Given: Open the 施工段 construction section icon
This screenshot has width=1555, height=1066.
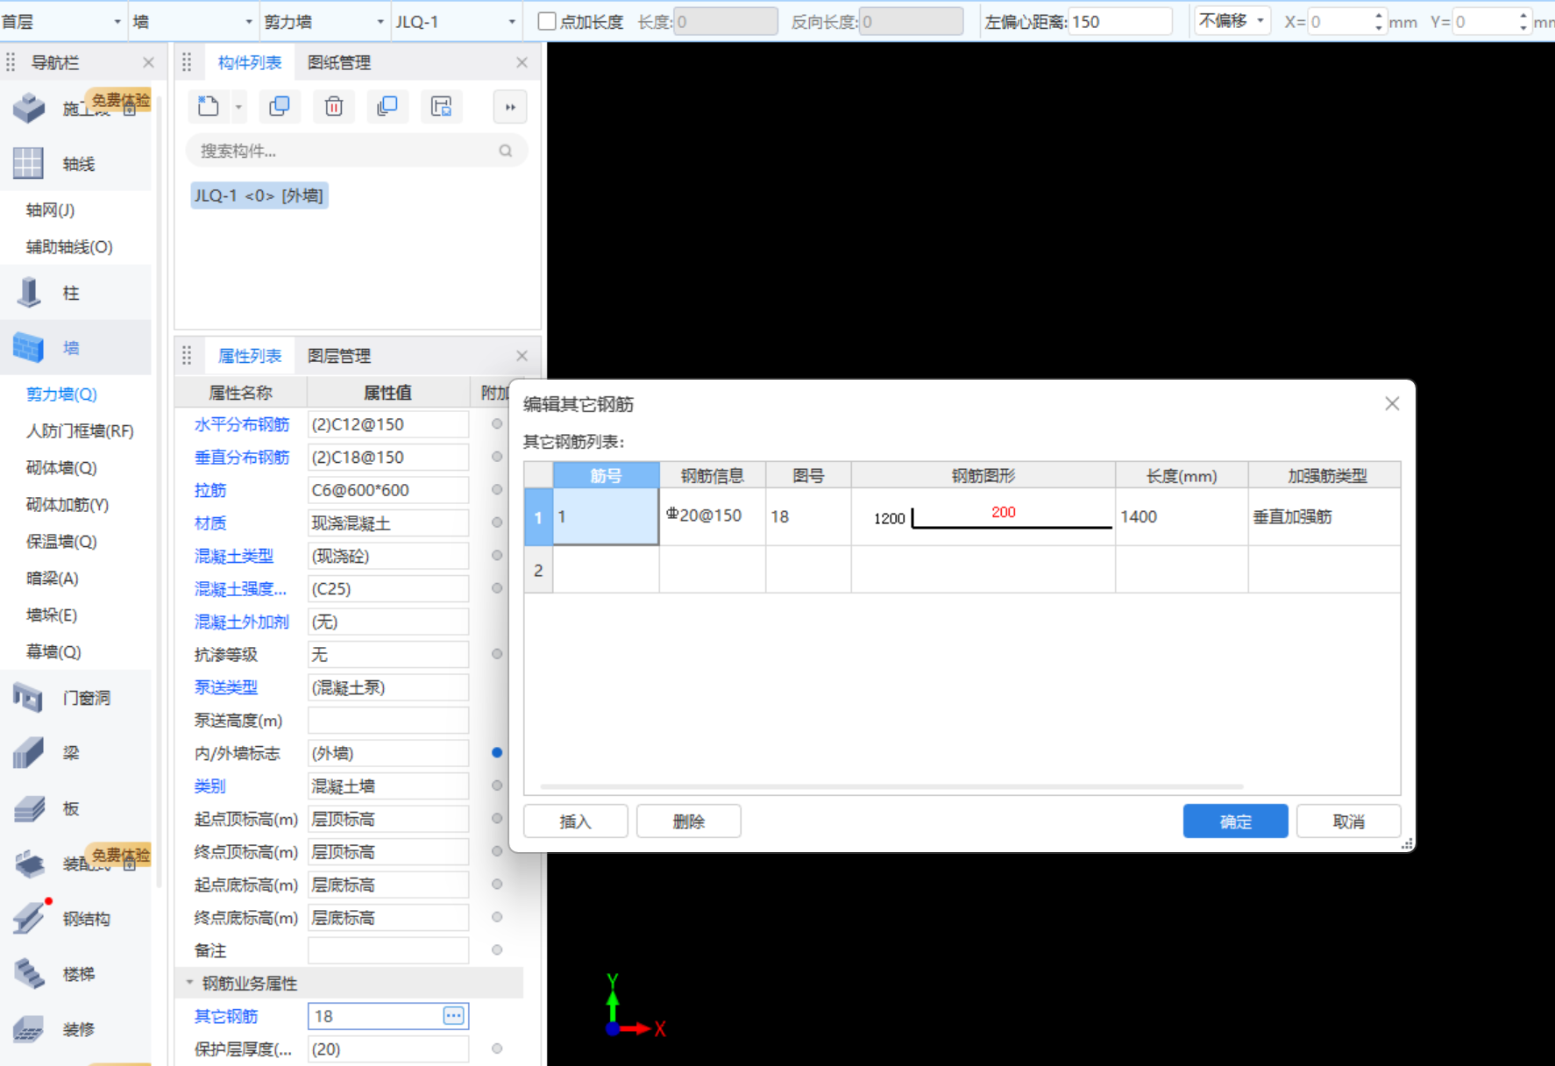Looking at the screenshot, I should coord(29,108).
